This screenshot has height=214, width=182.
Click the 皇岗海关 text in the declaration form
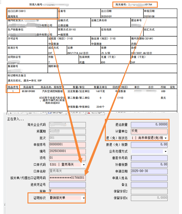(x=13, y=17)
